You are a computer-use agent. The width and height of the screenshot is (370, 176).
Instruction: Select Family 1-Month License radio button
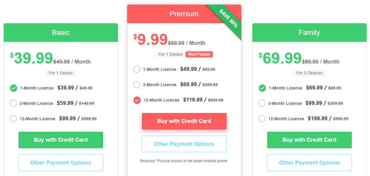click(x=262, y=88)
